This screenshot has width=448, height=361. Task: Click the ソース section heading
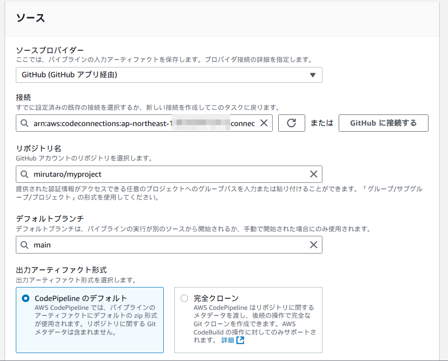click(31, 18)
